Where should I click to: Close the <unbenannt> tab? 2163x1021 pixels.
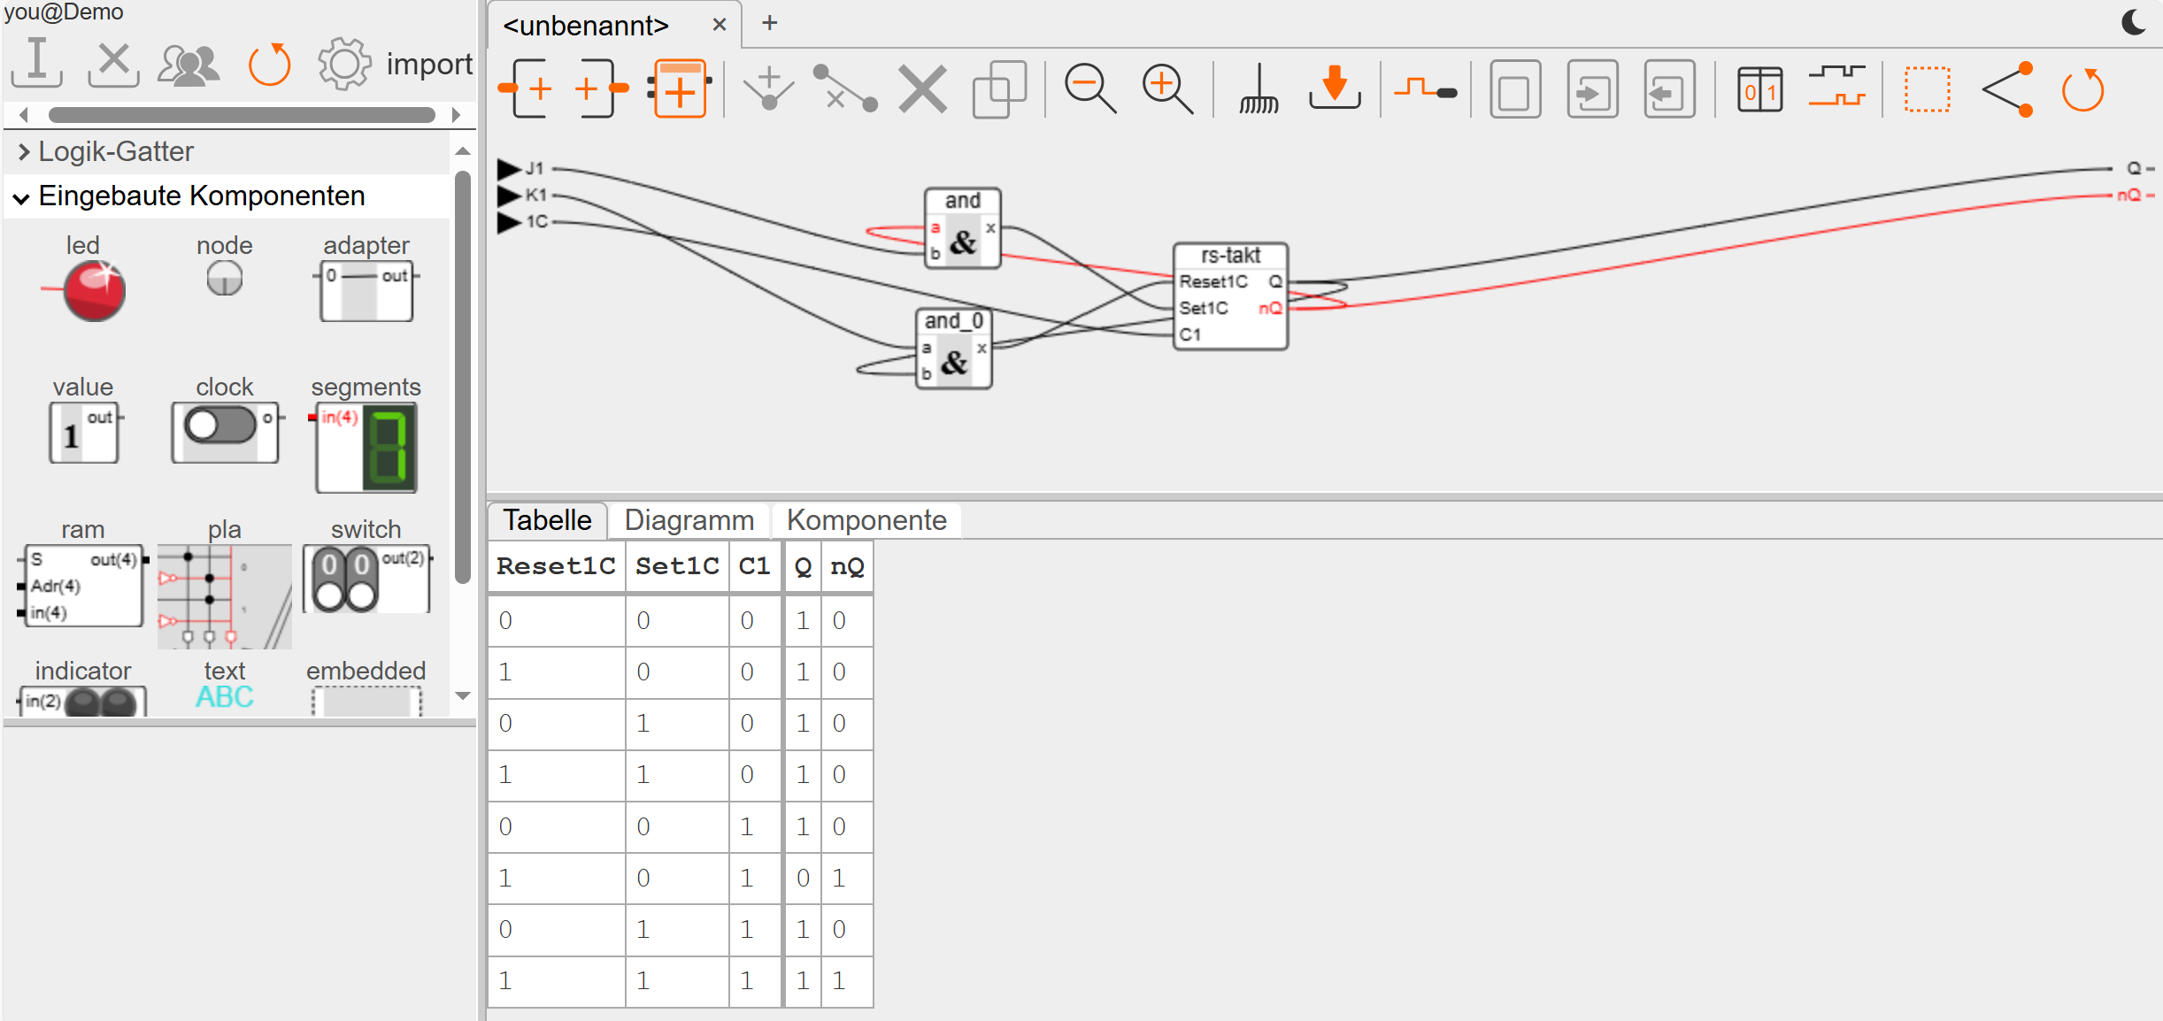pyautogui.click(x=720, y=25)
